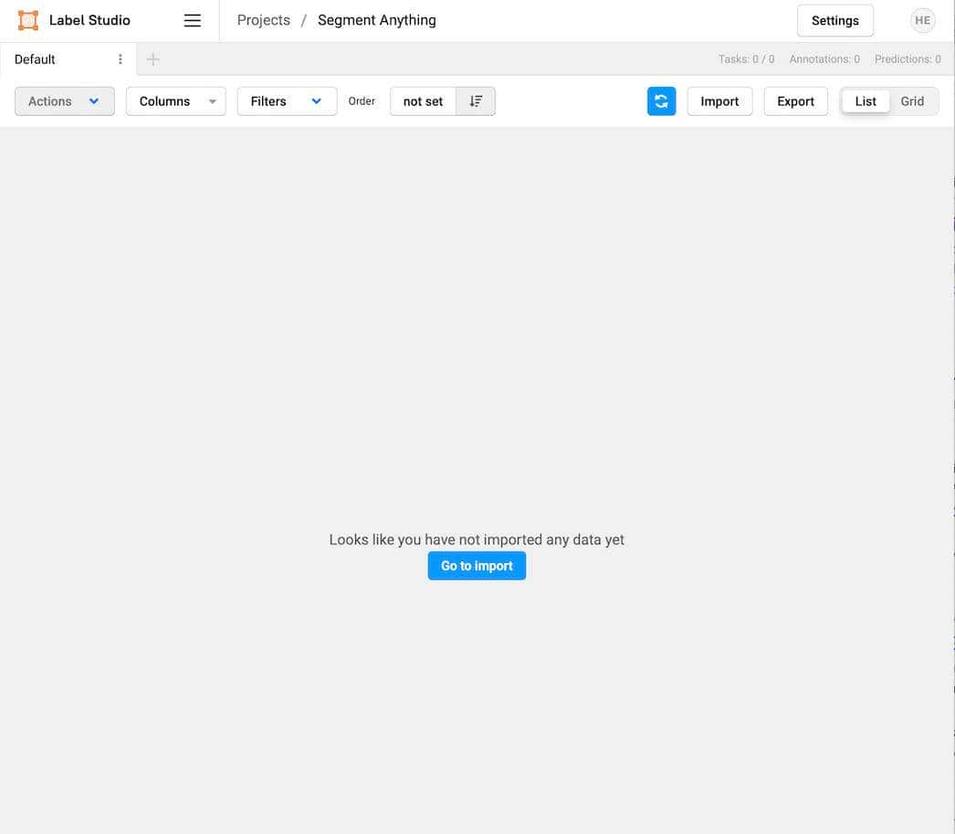Click the 'Predictions: 0' counter
955x834 pixels.
(908, 59)
